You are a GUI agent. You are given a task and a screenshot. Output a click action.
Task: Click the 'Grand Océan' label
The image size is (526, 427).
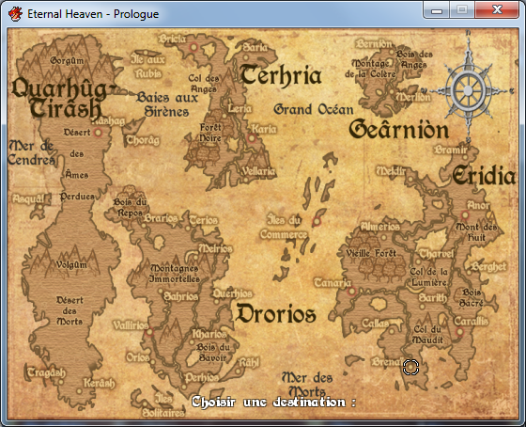(314, 109)
